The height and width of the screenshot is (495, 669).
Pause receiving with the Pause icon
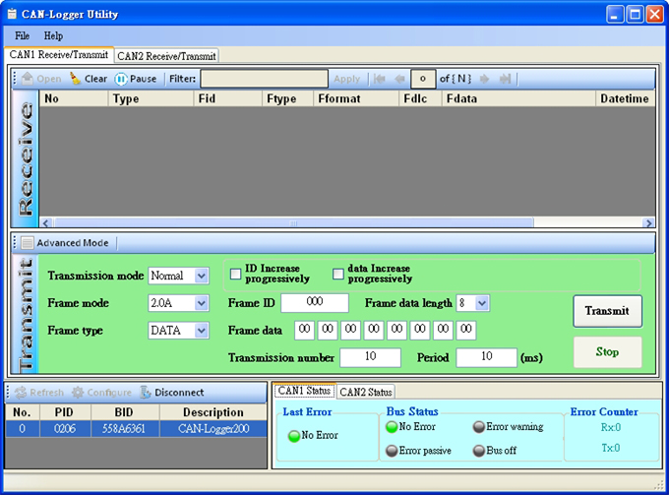click(121, 79)
